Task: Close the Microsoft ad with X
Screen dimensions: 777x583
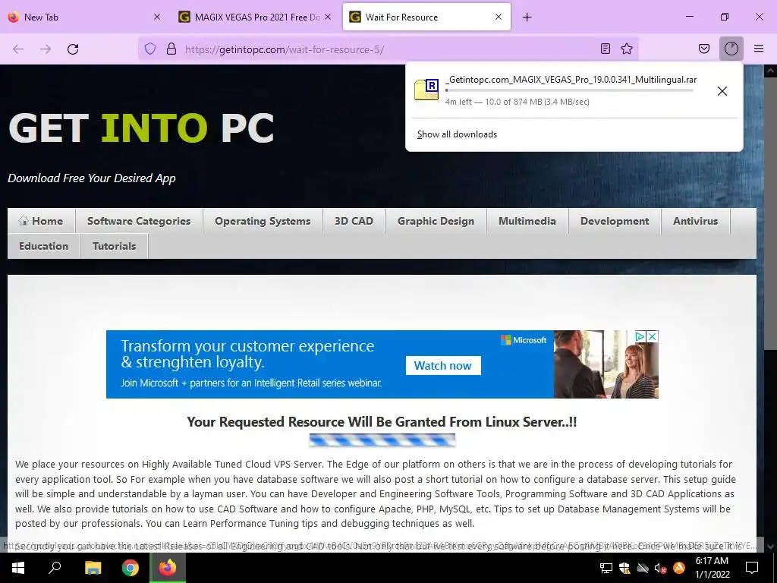Action: (652, 336)
